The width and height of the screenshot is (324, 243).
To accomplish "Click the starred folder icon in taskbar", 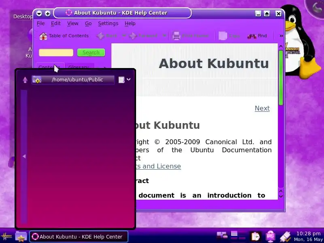I will click(21, 236).
